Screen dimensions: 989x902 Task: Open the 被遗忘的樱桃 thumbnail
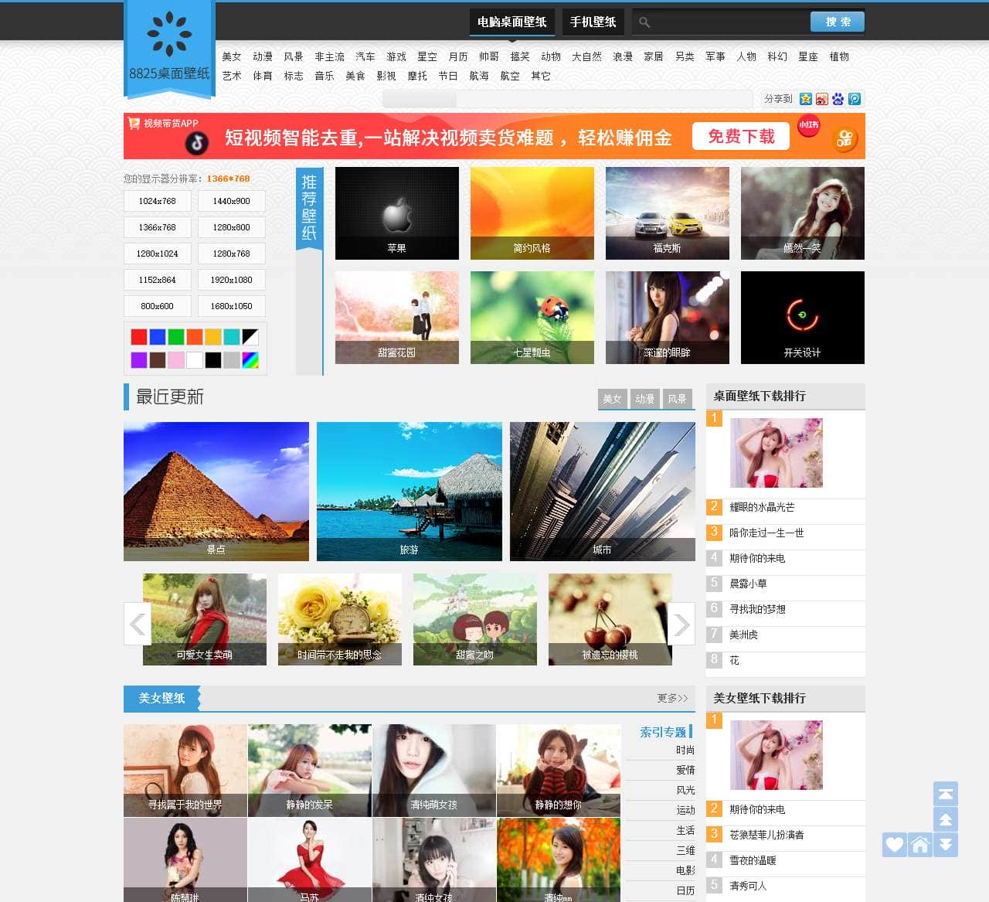610,619
